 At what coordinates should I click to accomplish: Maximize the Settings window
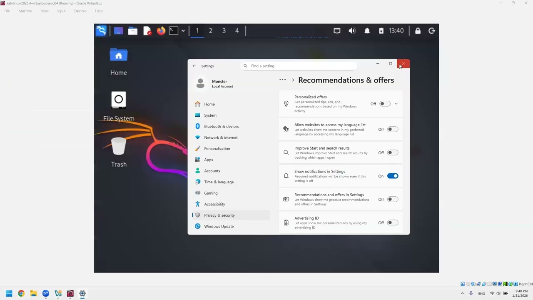[x=391, y=64]
